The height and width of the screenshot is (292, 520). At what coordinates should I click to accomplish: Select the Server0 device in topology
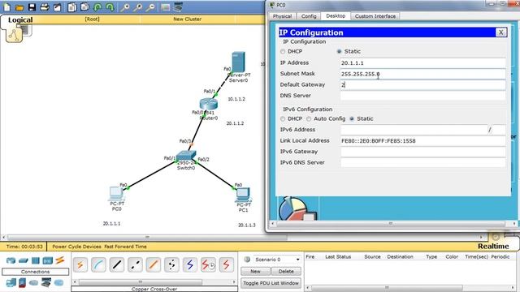tap(238, 62)
